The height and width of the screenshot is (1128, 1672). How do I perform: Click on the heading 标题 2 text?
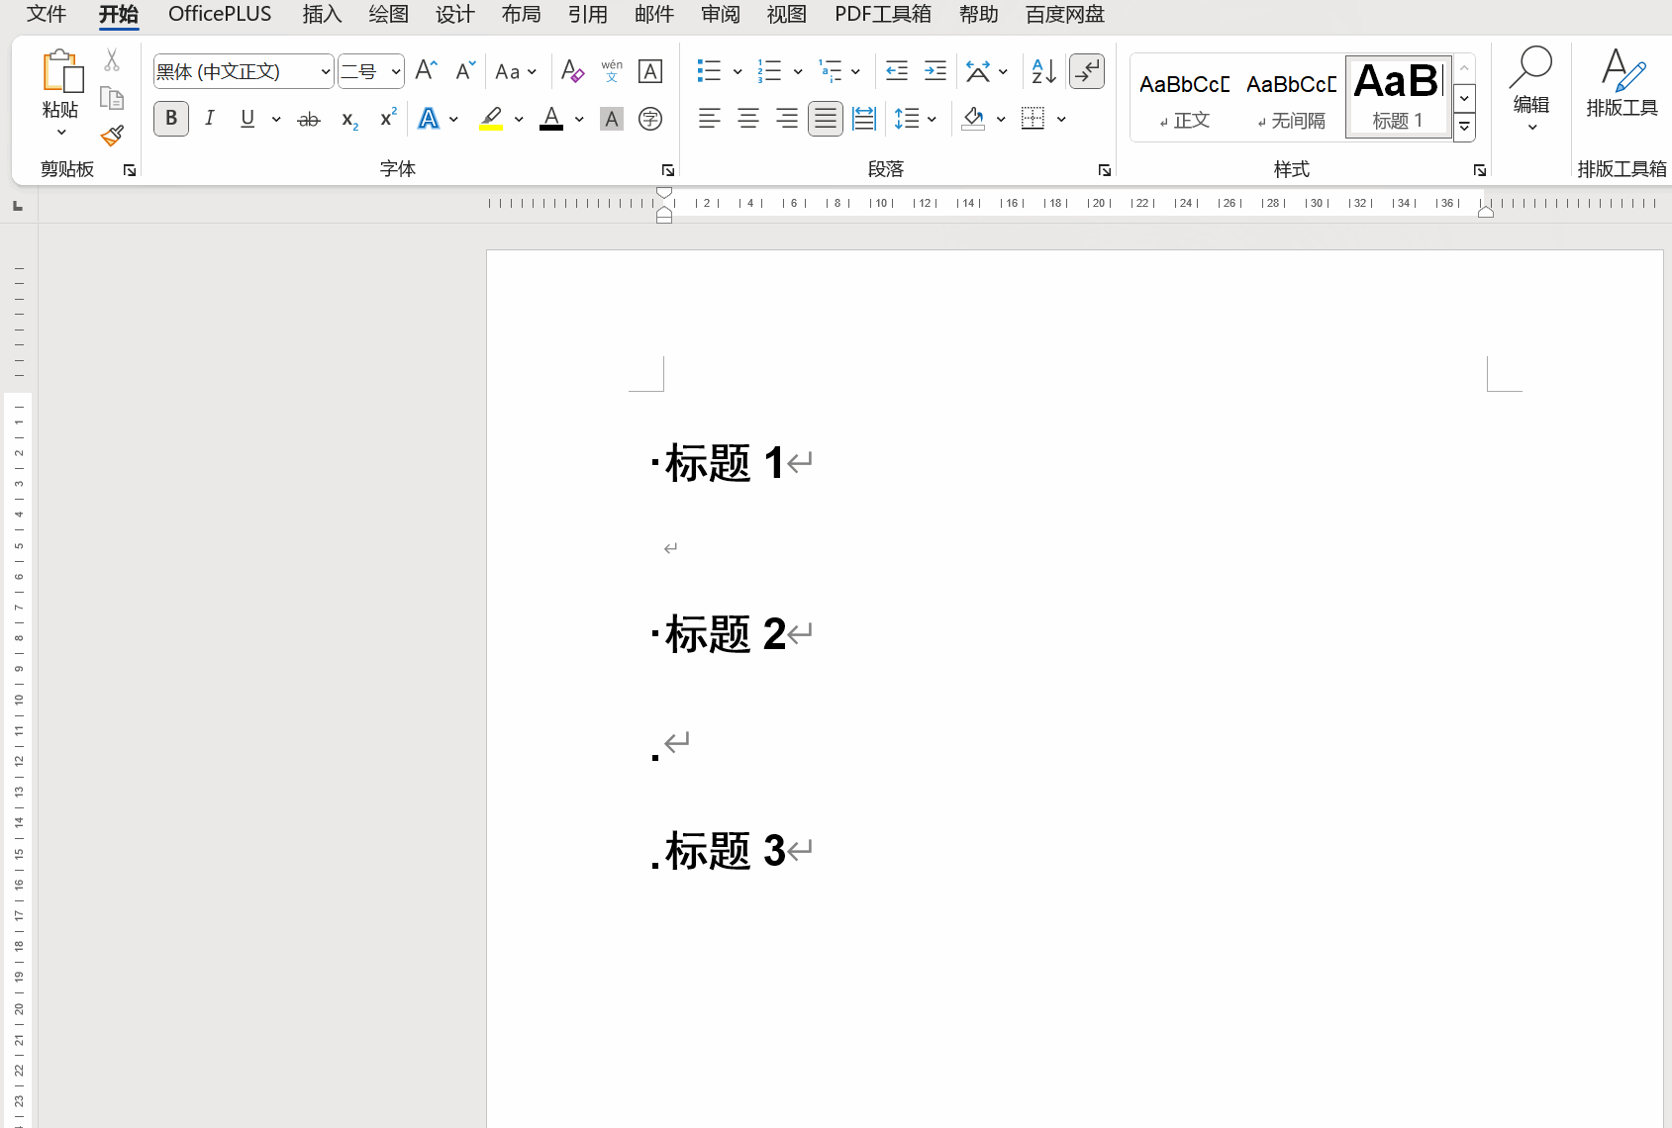point(725,634)
